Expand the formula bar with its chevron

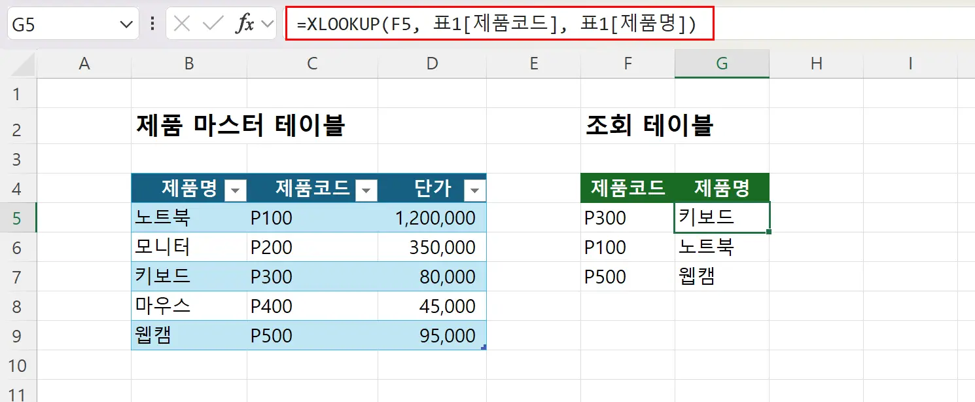click(x=267, y=23)
